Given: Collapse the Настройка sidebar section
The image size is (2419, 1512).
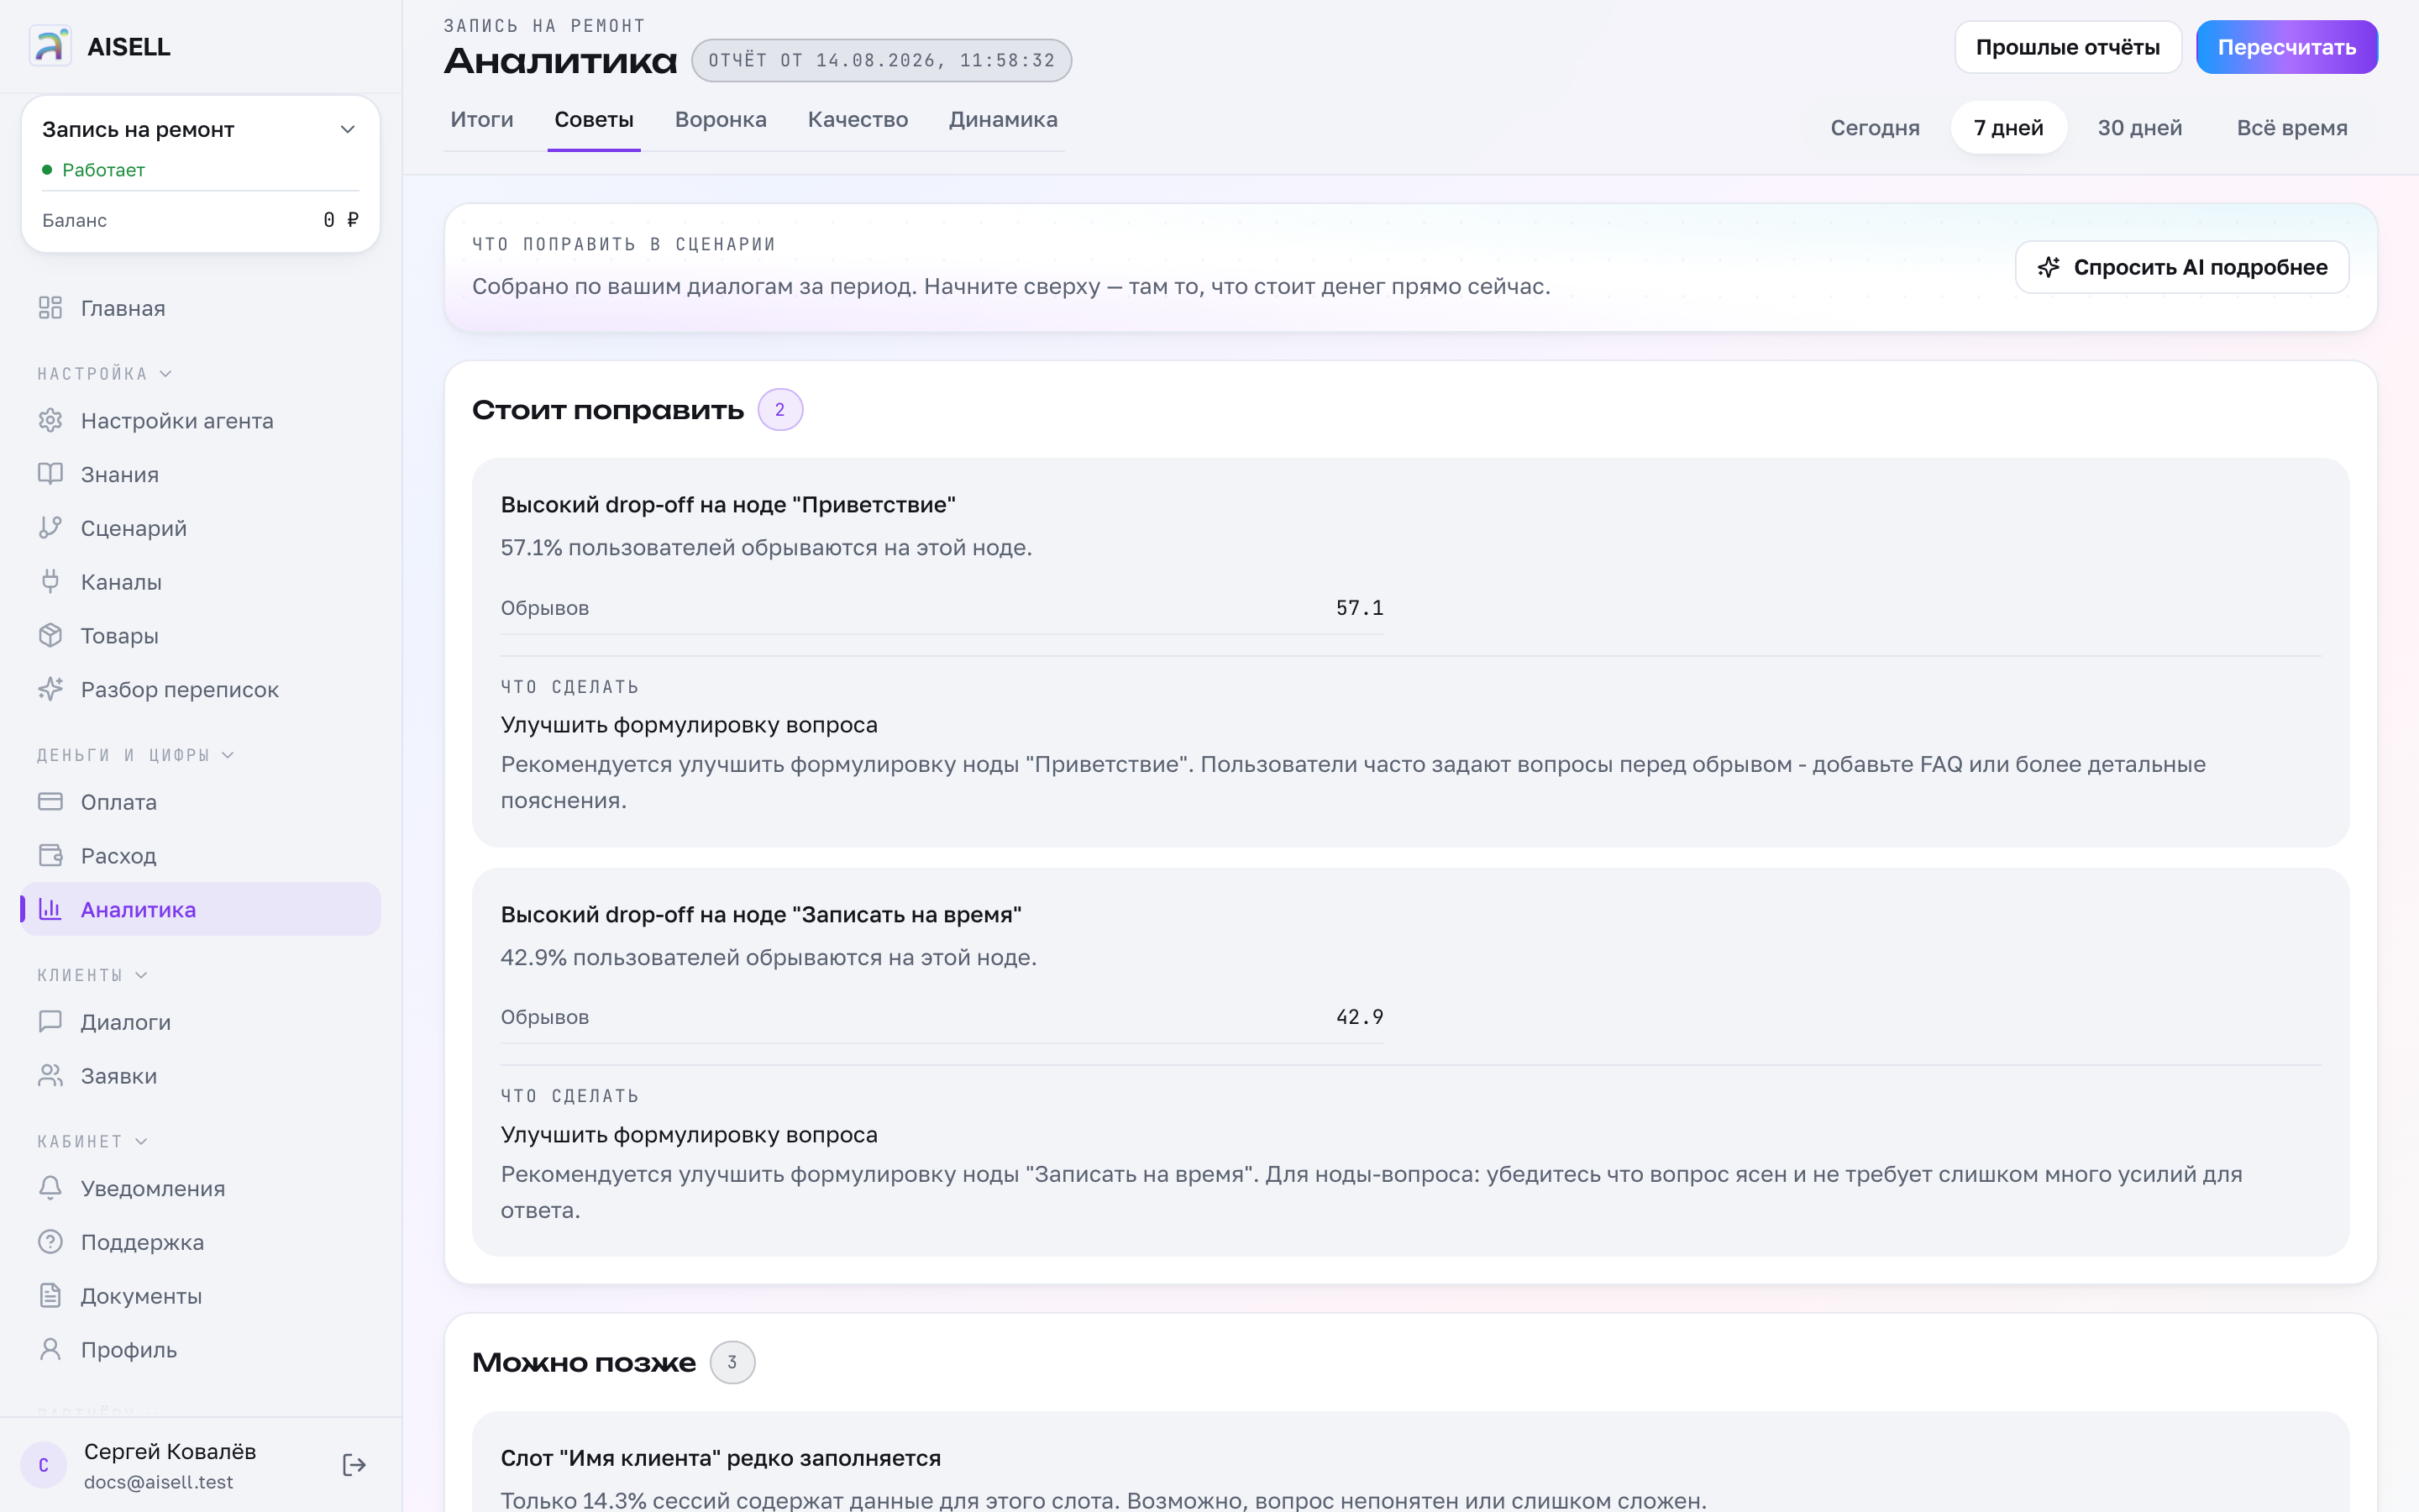Looking at the screenshot, I should coord(105,374).
